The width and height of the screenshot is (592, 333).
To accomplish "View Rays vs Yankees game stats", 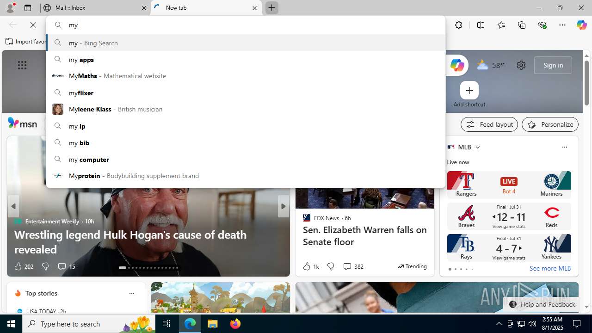I will 509,248.
